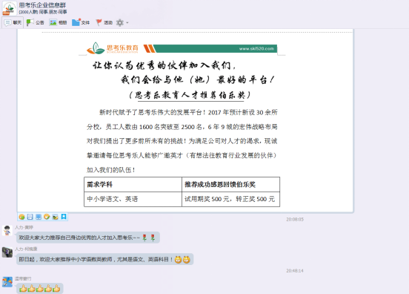Click the timestamp 20:48:14
Screen dimensions: 409x294
[x=295, y=270]
